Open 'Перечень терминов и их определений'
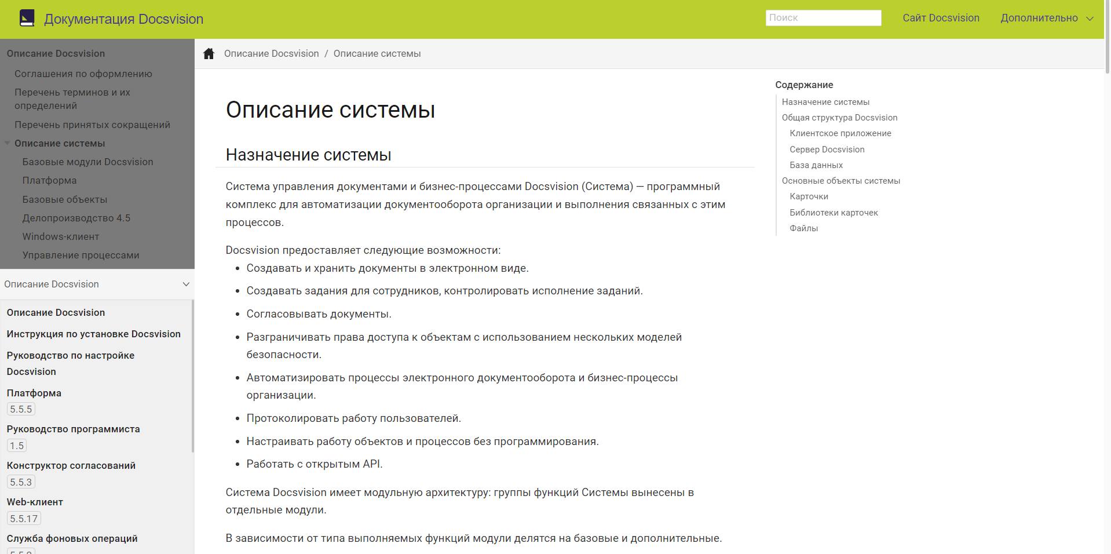Viewport: 1111px width, 554px height. point(72,99)
